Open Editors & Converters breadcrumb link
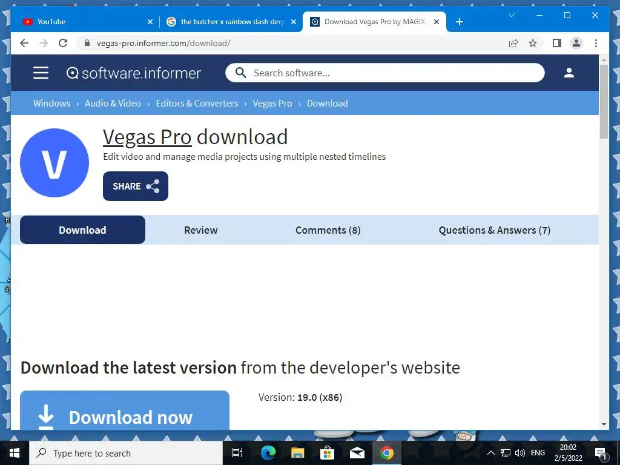 tap(197, 103)
